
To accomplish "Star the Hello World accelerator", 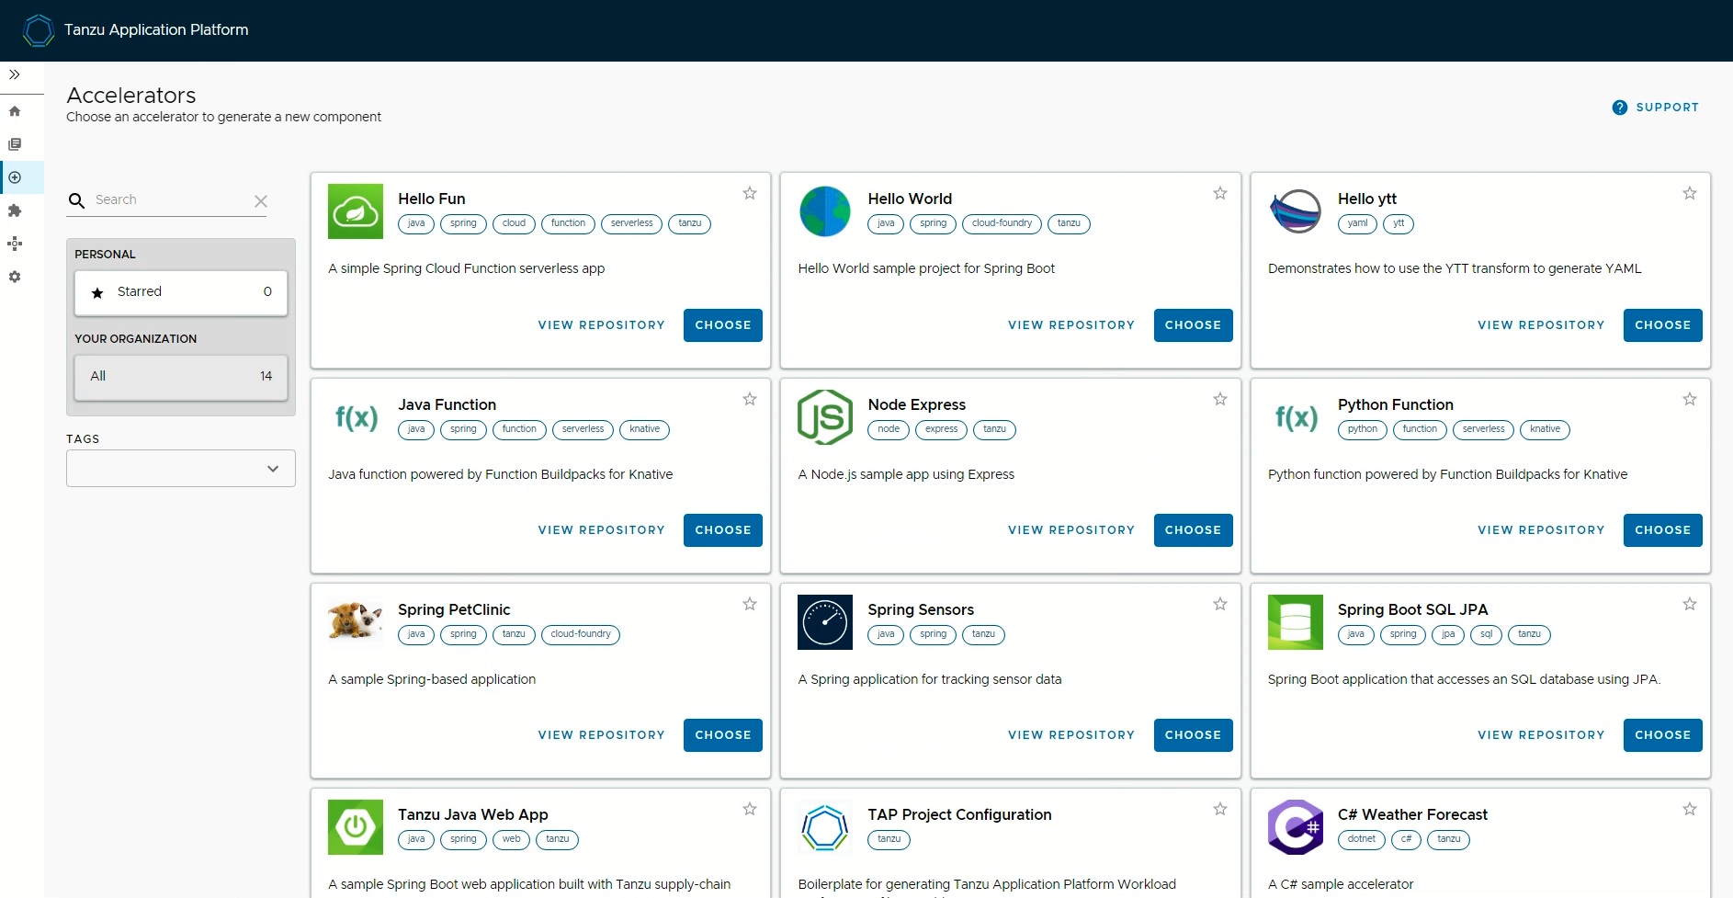I will point(1220,193).
